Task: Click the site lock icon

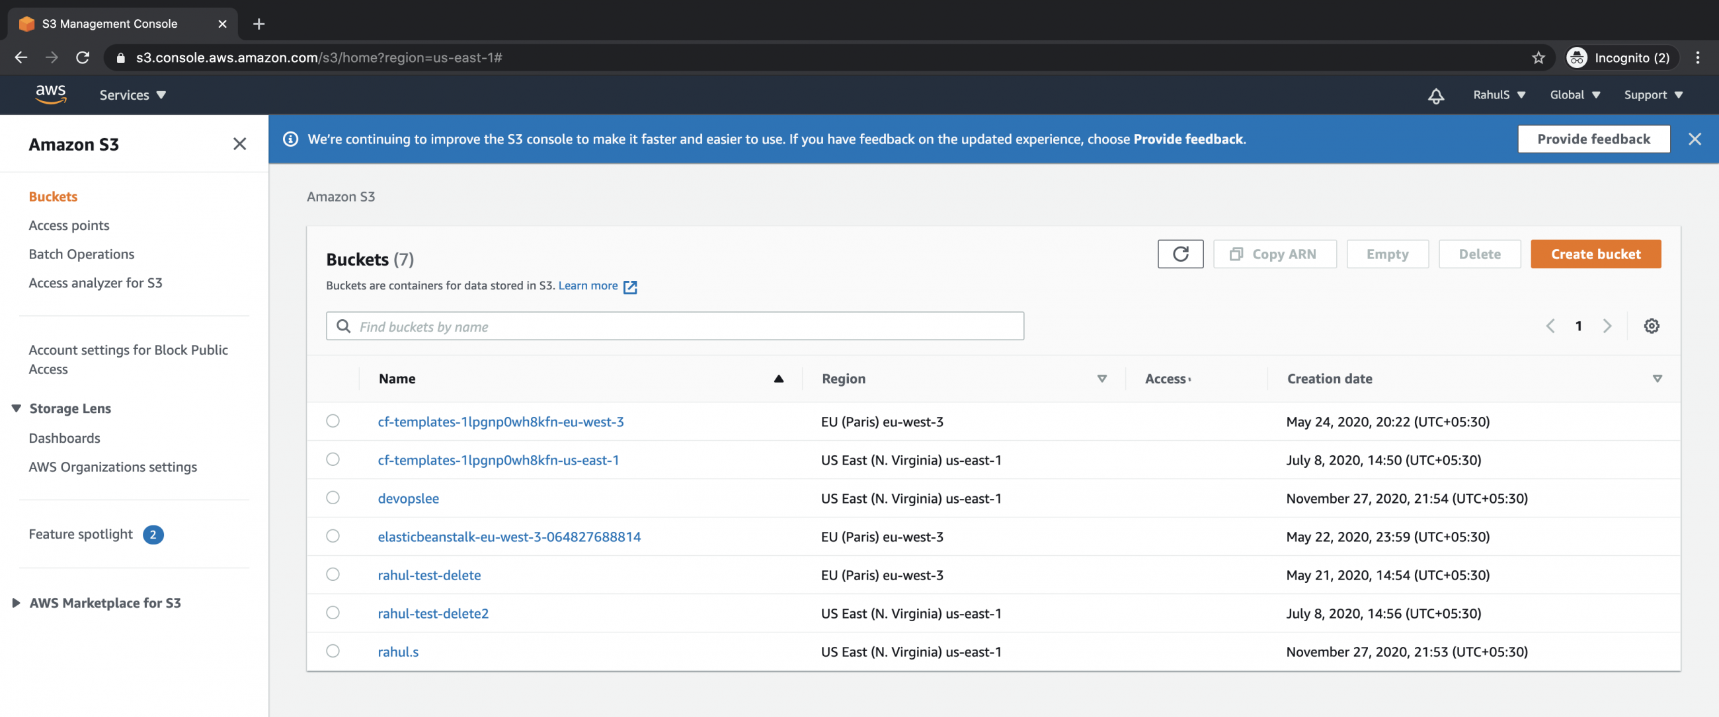Action: [120, 58]
